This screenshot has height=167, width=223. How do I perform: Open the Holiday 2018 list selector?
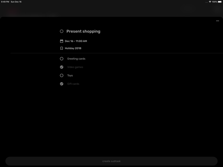coord(73,48)
